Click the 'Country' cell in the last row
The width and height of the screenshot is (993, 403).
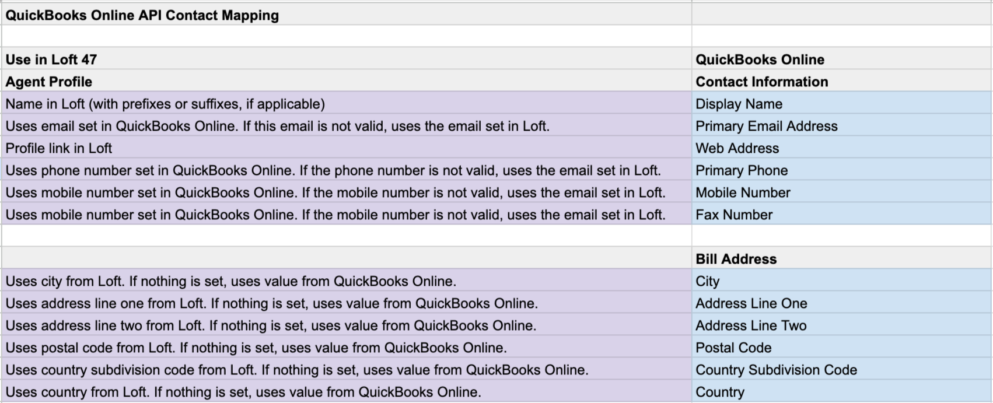tap(842, 391)
